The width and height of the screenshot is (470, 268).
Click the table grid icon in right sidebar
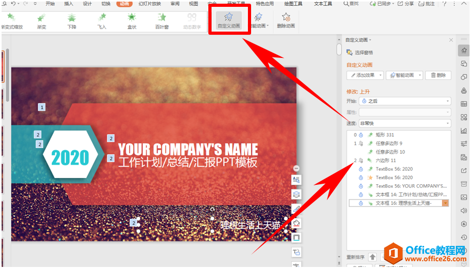(x=464, y=104)
